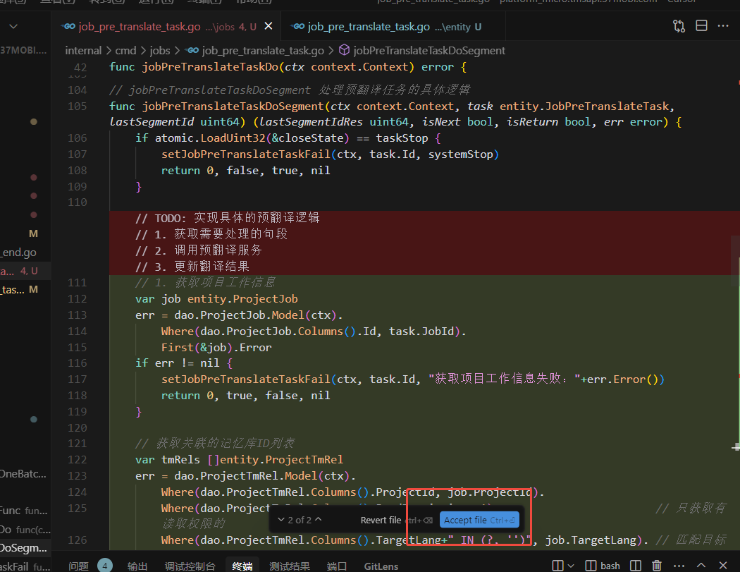Click the 37MOBI... explorer section header
Viewport: 740px width, 572px height.
[23, 50]
